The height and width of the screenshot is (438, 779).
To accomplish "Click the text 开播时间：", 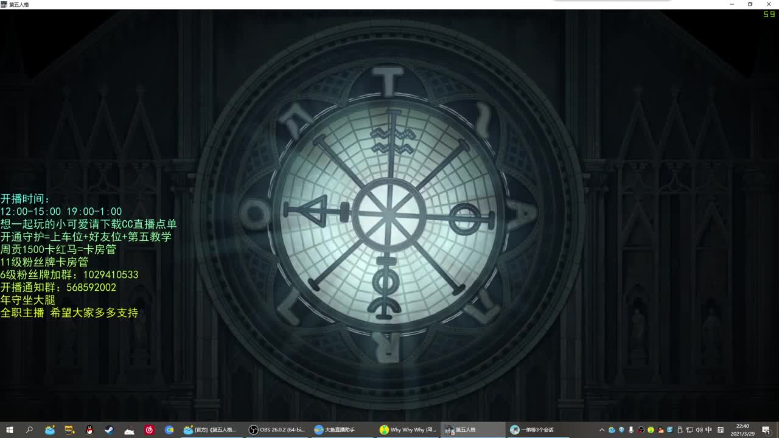I will (26, 199).
